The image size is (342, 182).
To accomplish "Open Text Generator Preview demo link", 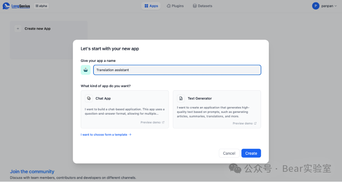I will tap(244, 123).
